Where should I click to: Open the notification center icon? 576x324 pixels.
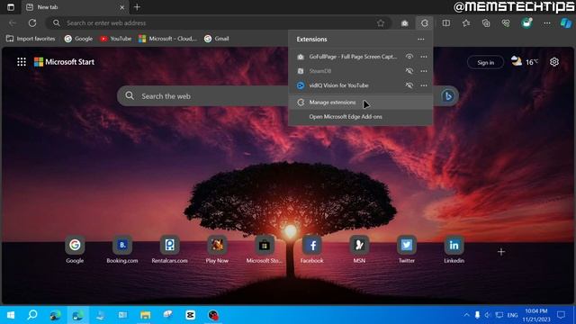tap(561, 315)
